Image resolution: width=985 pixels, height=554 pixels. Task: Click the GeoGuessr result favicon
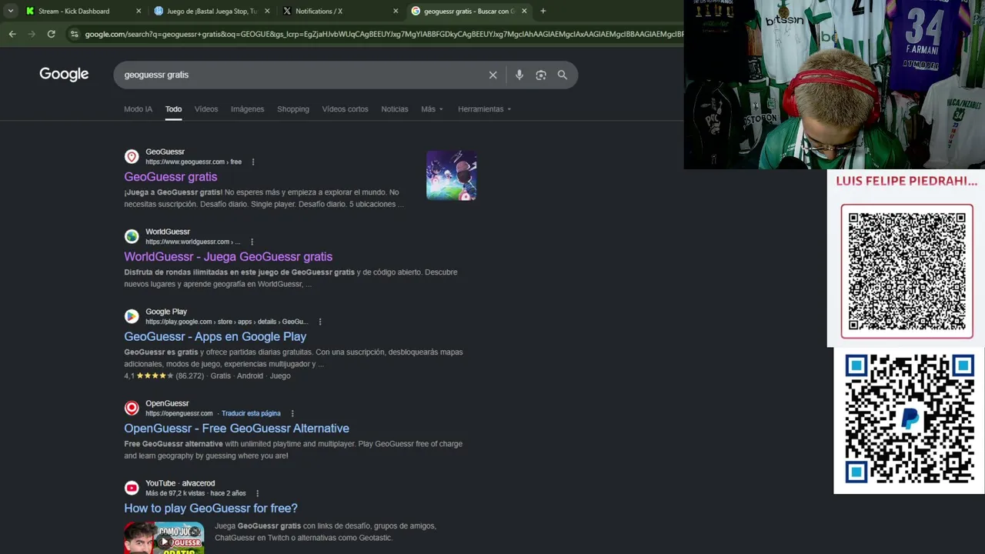(x=132, y=157)
